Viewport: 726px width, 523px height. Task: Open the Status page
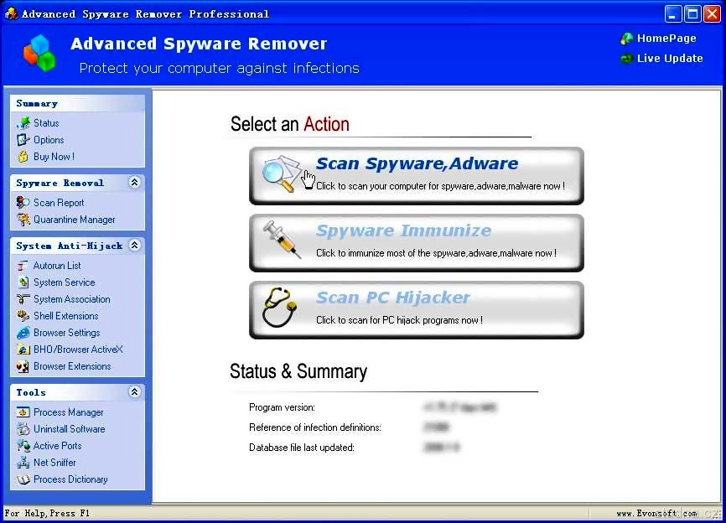click(x=46, y=123)
